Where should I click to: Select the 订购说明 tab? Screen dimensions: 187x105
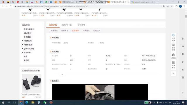coord(81,25)
